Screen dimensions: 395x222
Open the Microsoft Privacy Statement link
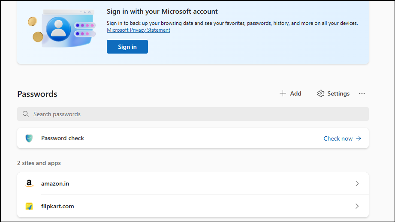[x=139, y=30]
